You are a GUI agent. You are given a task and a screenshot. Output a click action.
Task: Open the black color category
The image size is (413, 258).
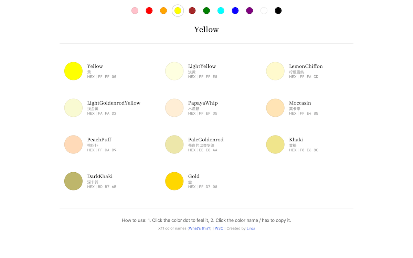click(278, 10)
